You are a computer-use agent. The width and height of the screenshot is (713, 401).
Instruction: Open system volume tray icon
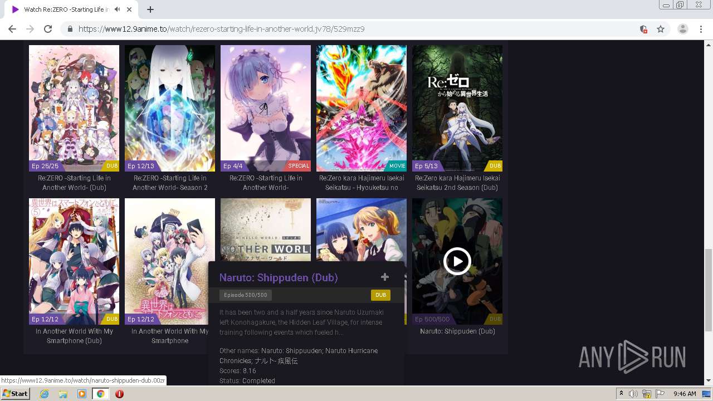[633, 394]
